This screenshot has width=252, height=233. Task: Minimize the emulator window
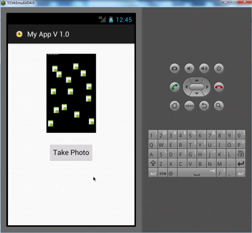coord(226,2)
